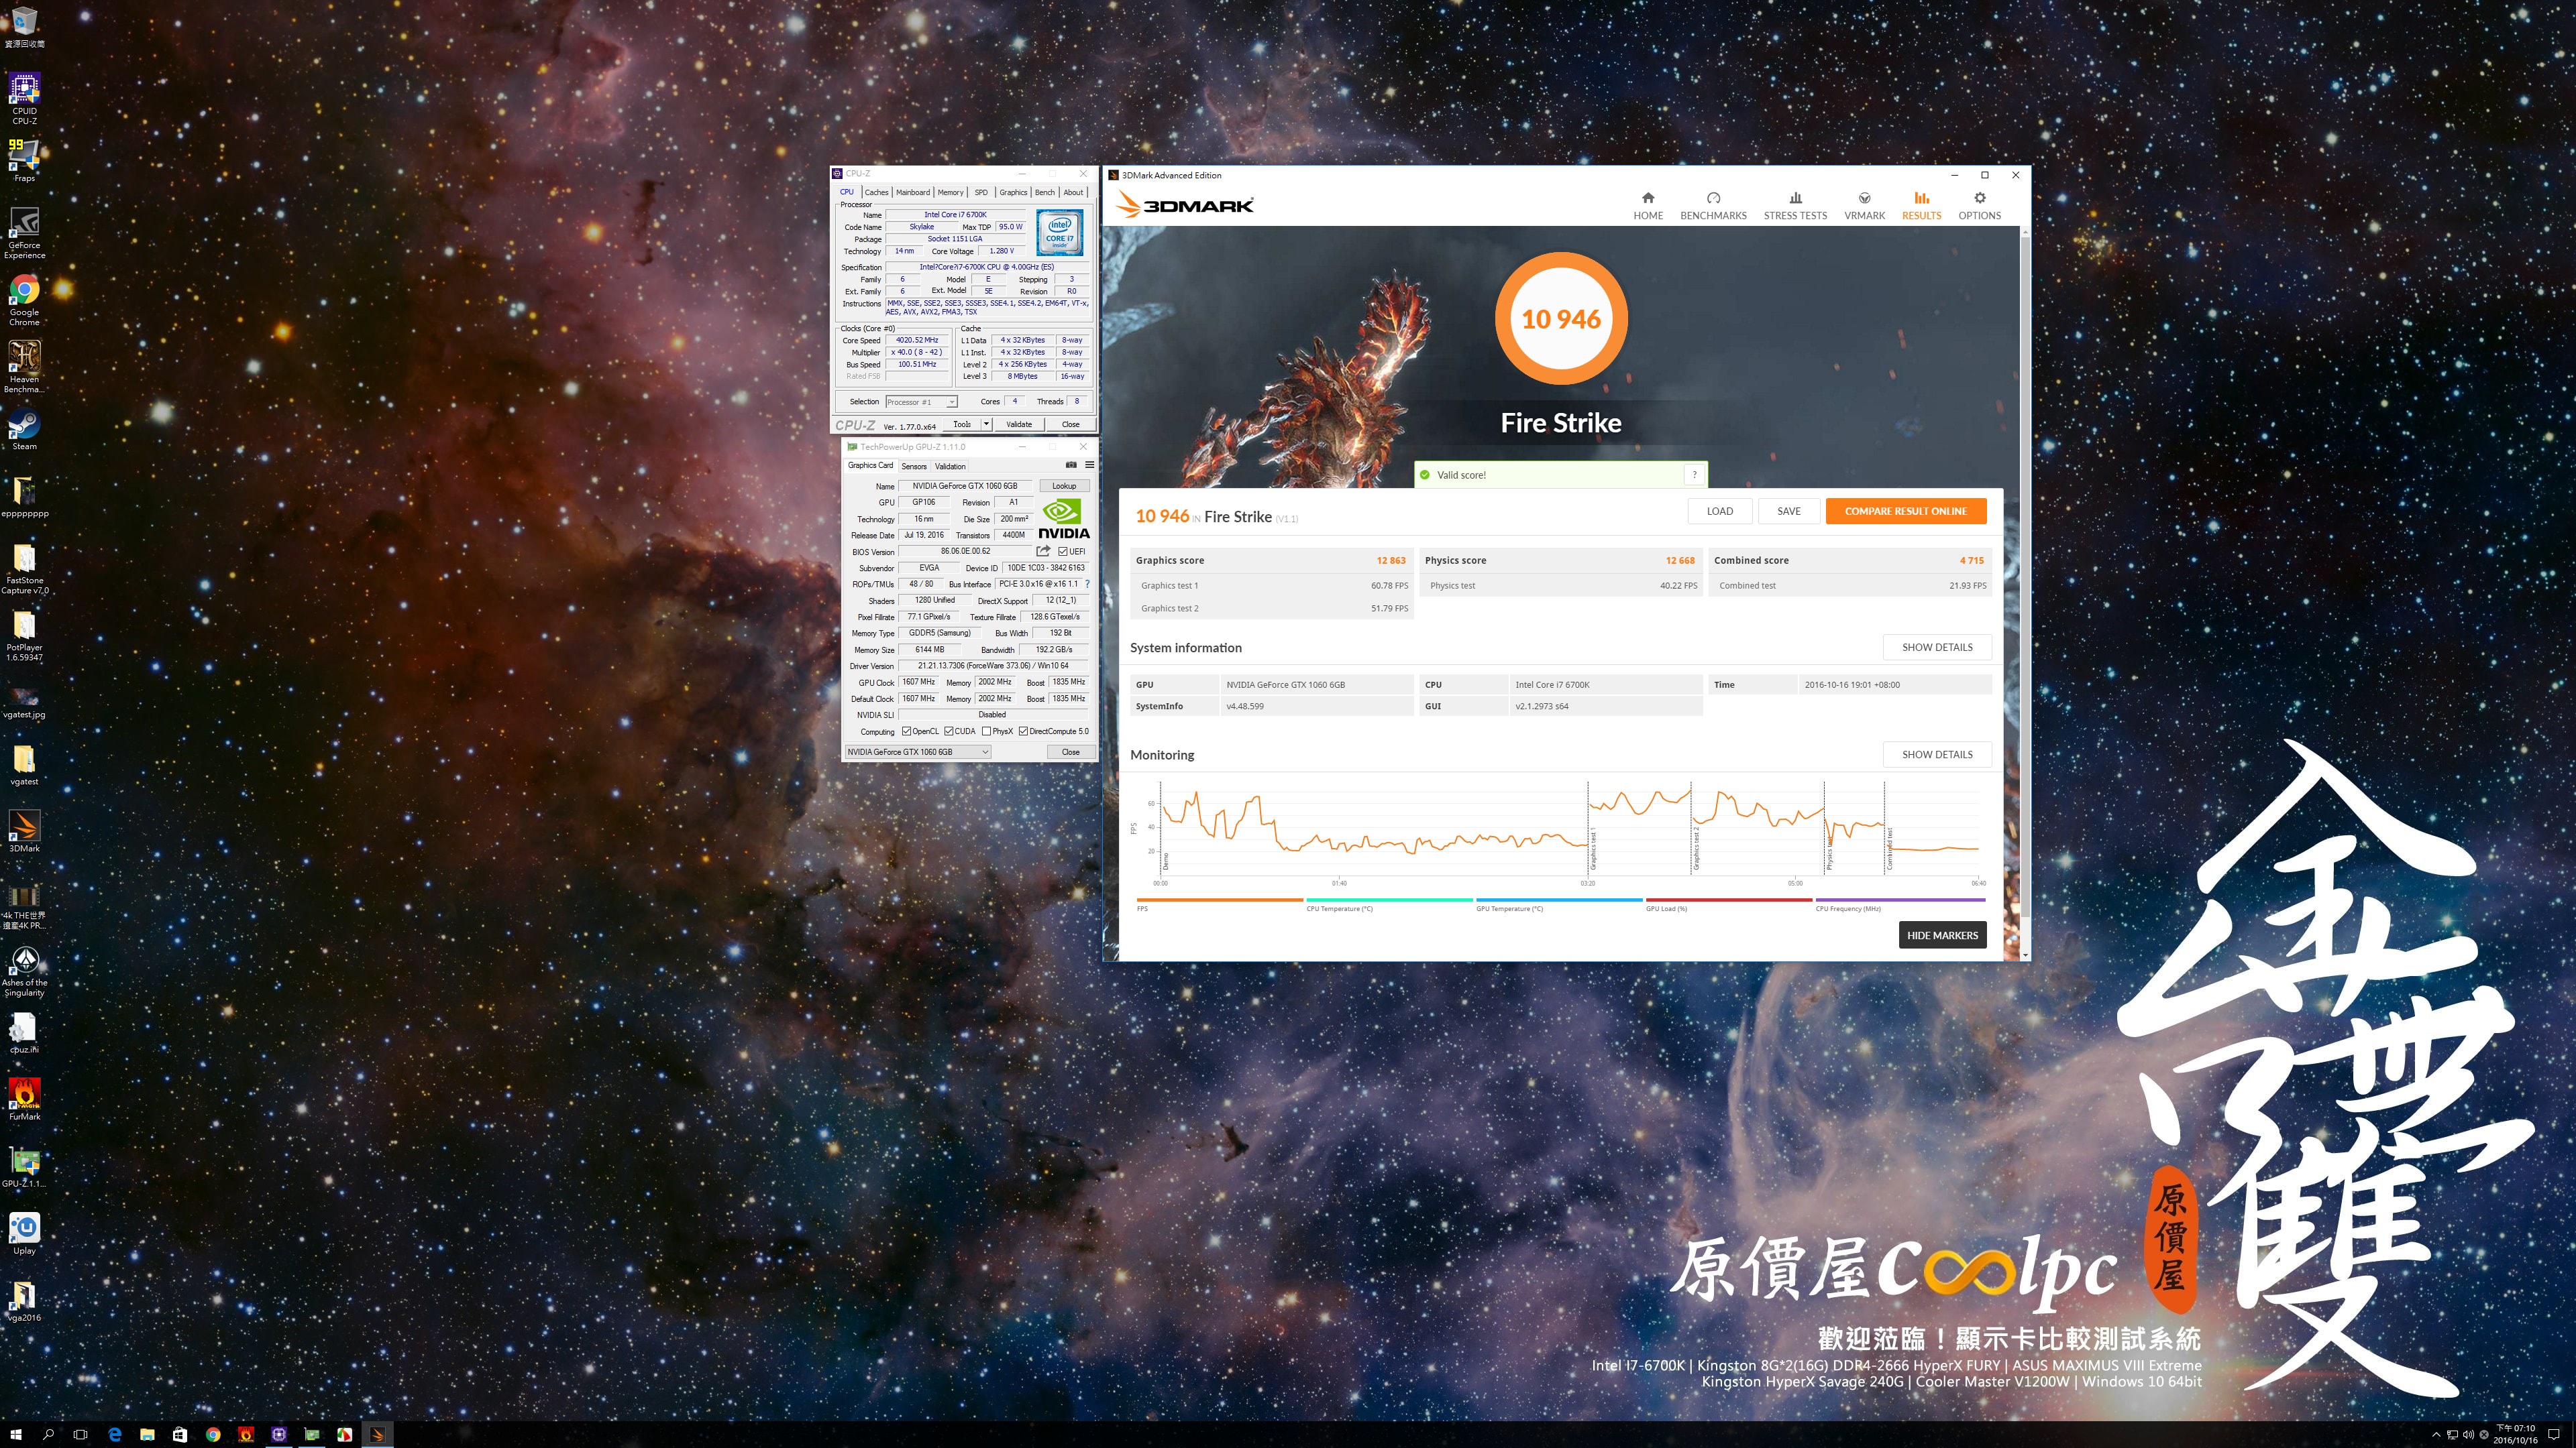
Task: Toggle the CUDA checkbox in GPU-Z
Action: point(948,731)
